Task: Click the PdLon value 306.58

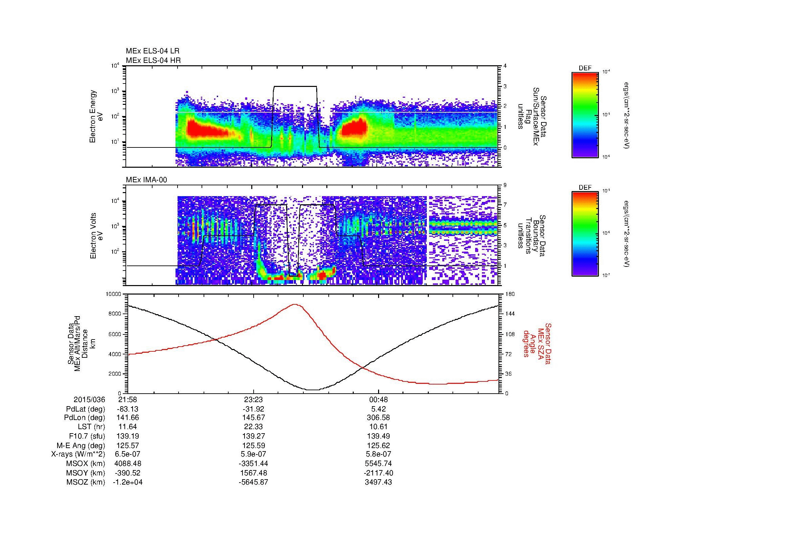Action: (x=378, y=418)
